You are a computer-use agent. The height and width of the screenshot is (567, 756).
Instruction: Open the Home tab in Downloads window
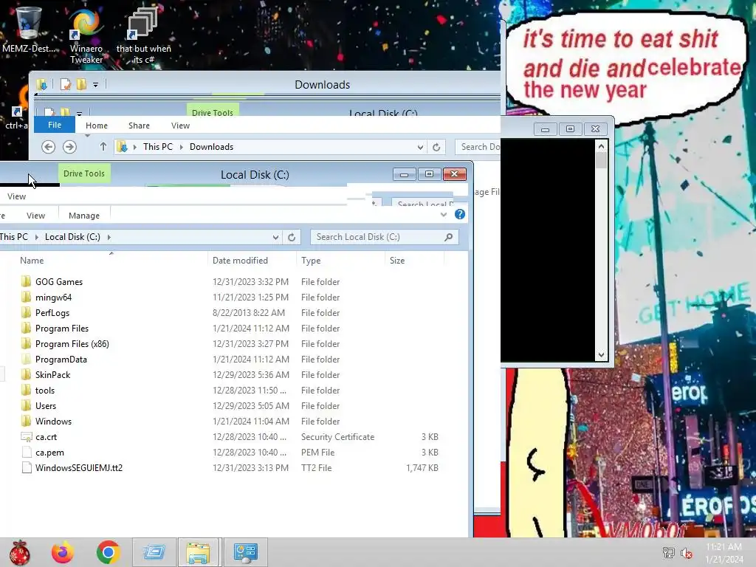[x=97, y=126]
